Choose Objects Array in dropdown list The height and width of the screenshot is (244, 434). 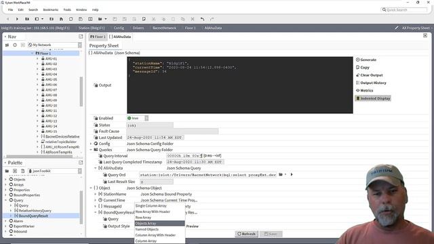159,223
